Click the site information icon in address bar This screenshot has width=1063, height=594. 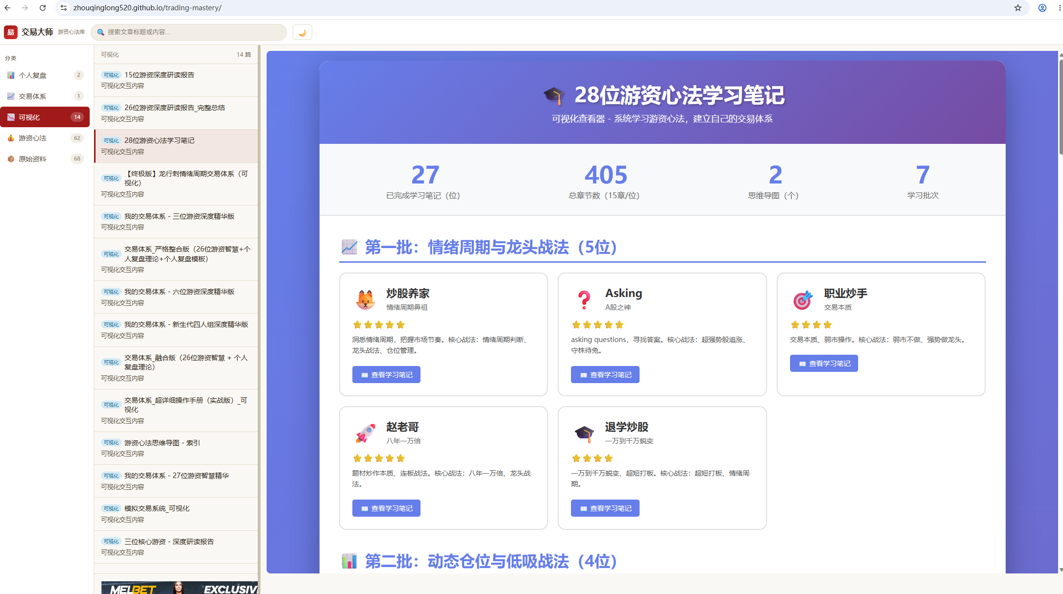point(64,8)
